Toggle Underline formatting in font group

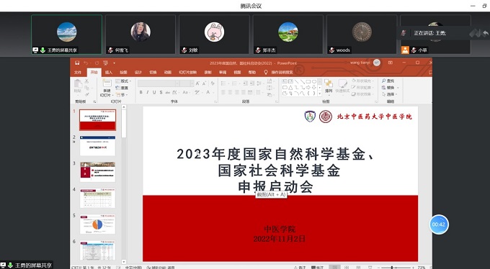point(154,92)
